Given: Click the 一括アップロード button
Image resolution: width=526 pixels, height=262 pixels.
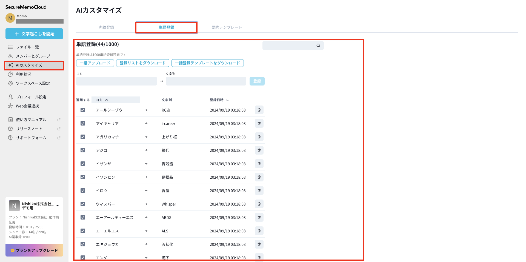Looking at the screenshot, I should (x=95, y=63).
